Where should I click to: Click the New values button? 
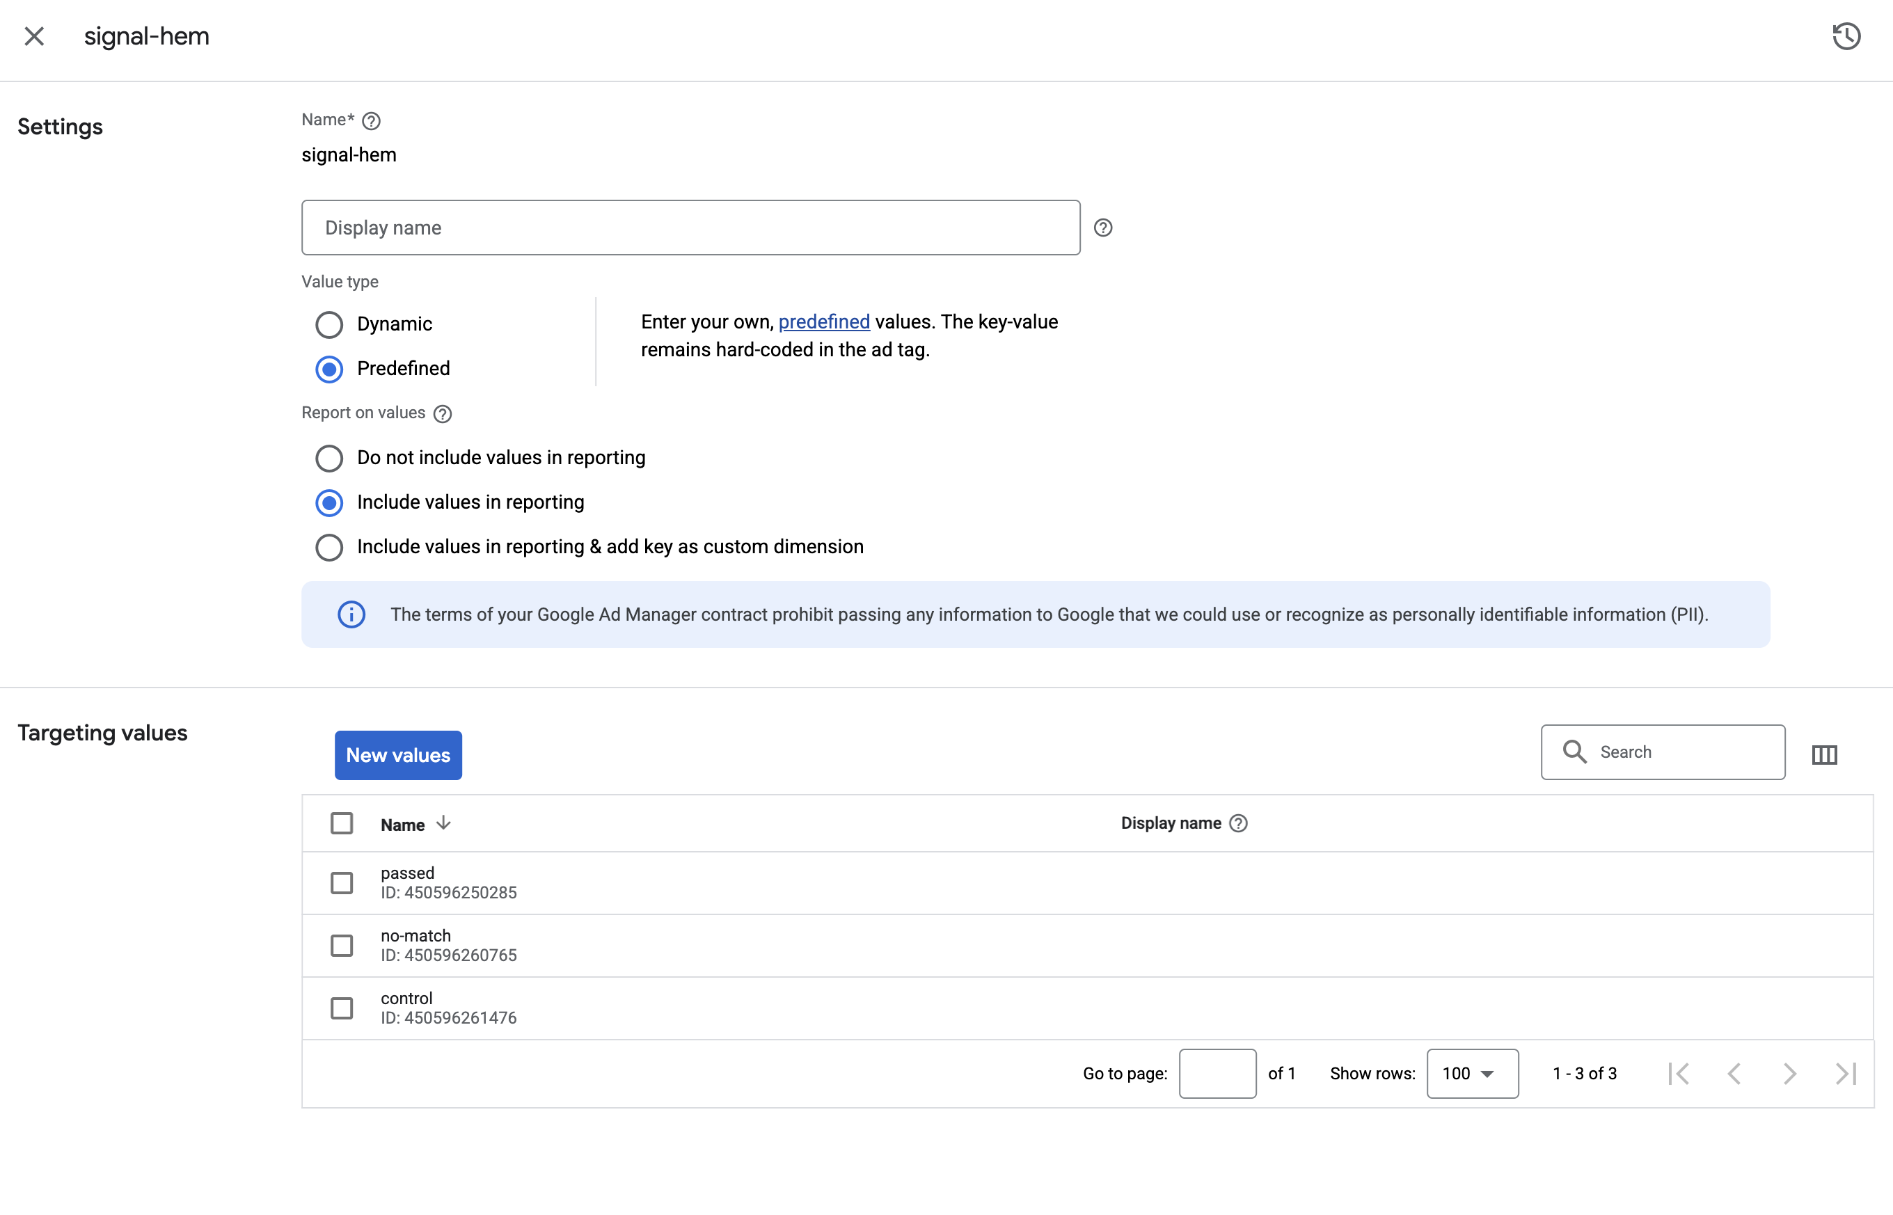tap(397, 755)
